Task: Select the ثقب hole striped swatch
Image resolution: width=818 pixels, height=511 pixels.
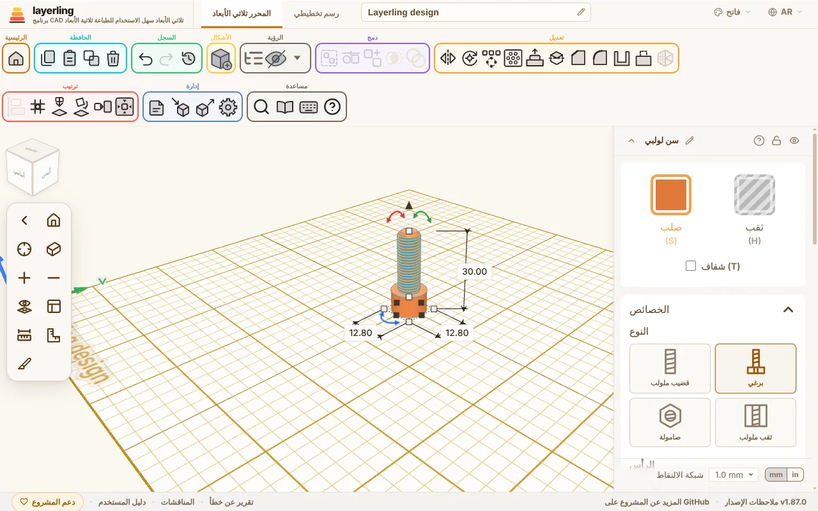Action: tap(755, 195)
